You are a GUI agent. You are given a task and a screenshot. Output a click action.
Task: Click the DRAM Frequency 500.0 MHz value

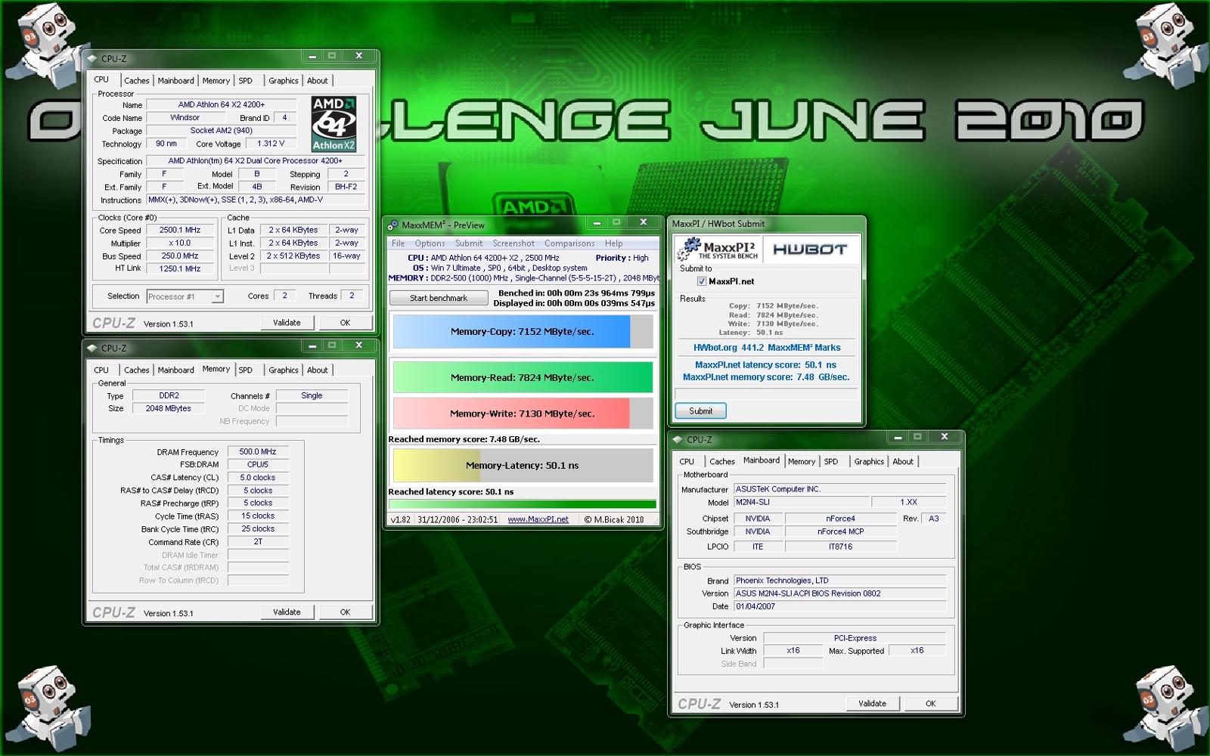pos(258,452)
